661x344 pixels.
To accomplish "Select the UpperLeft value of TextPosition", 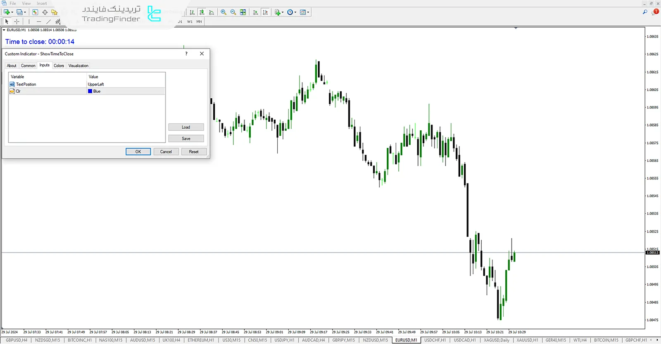I will point(96,84).
